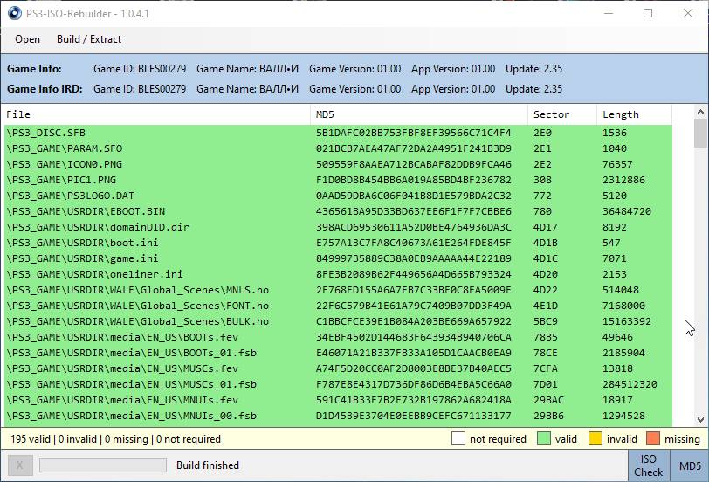Select the PARAM.SFO file row
Image resolution: width=709 pixels, height=482 pixels.
338,148
